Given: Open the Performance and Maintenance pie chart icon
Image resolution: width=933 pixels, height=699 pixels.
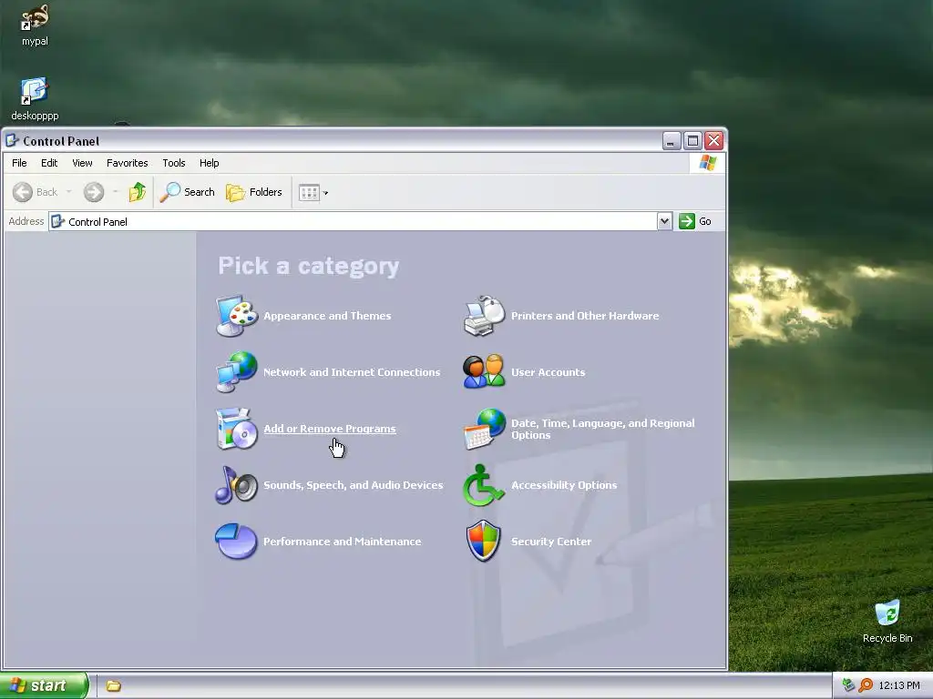Looking at the screenshot, I should [236, 541].
